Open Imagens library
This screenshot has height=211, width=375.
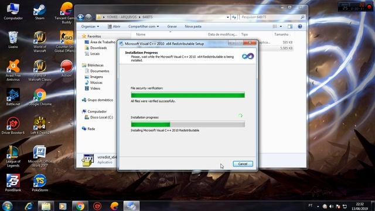94,77
